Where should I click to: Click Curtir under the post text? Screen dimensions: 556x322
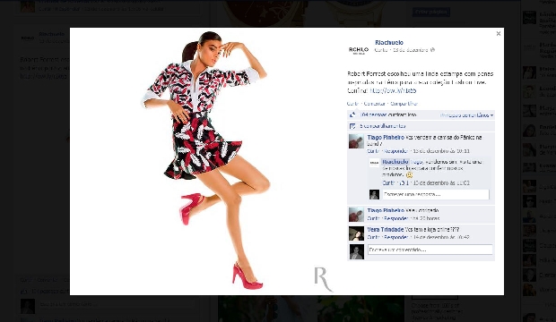tap(352, 104)
